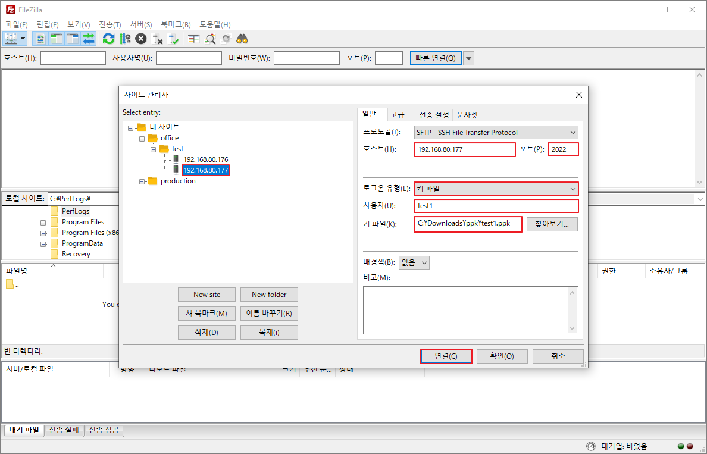
Task: Collapse the test folder node
Action: coord(153,149)
